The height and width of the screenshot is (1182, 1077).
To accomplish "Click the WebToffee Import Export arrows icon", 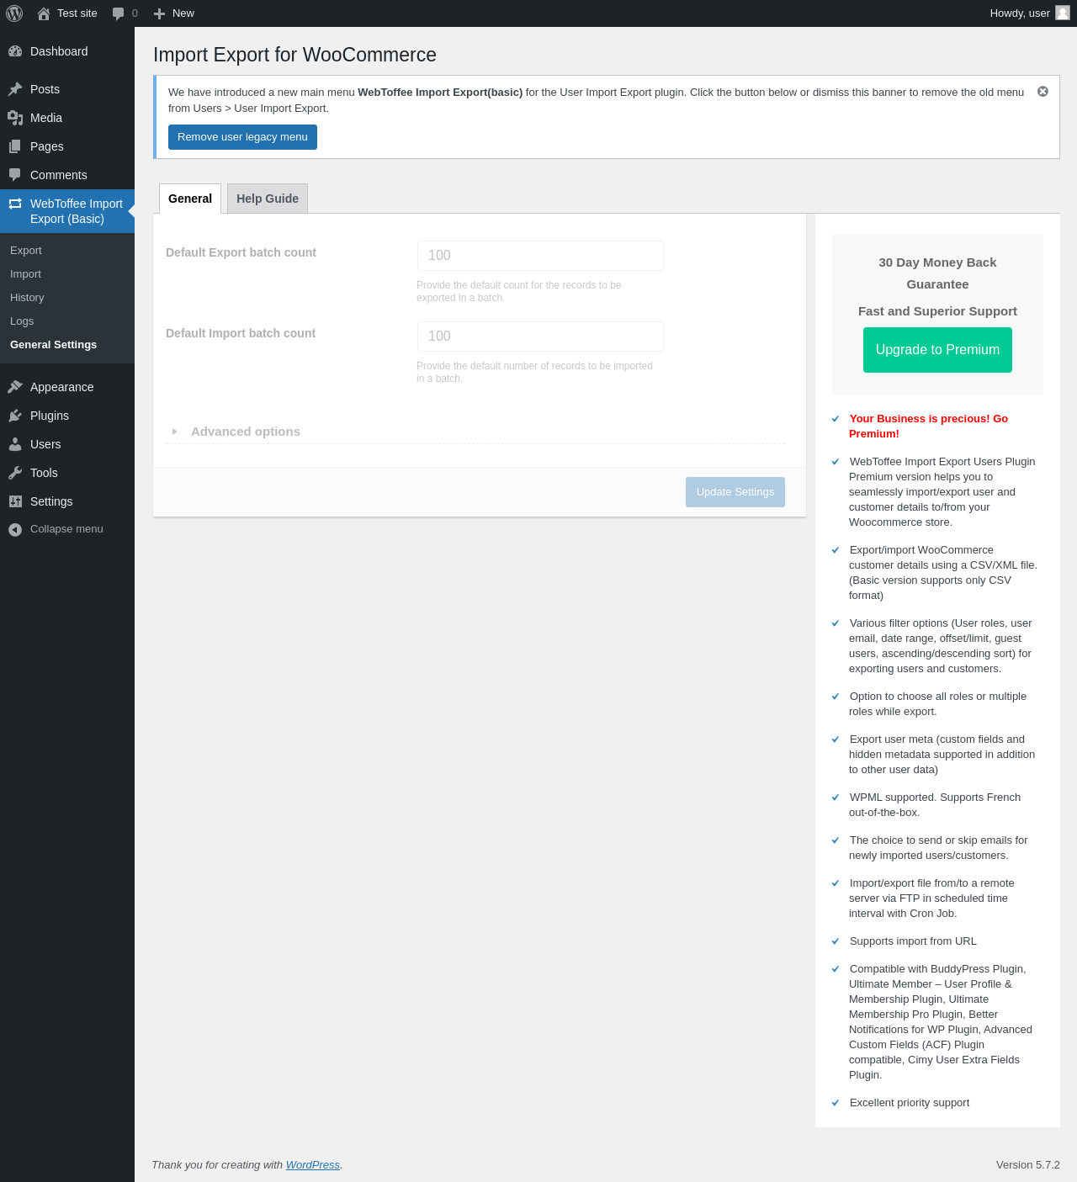I will coord(15,204).
